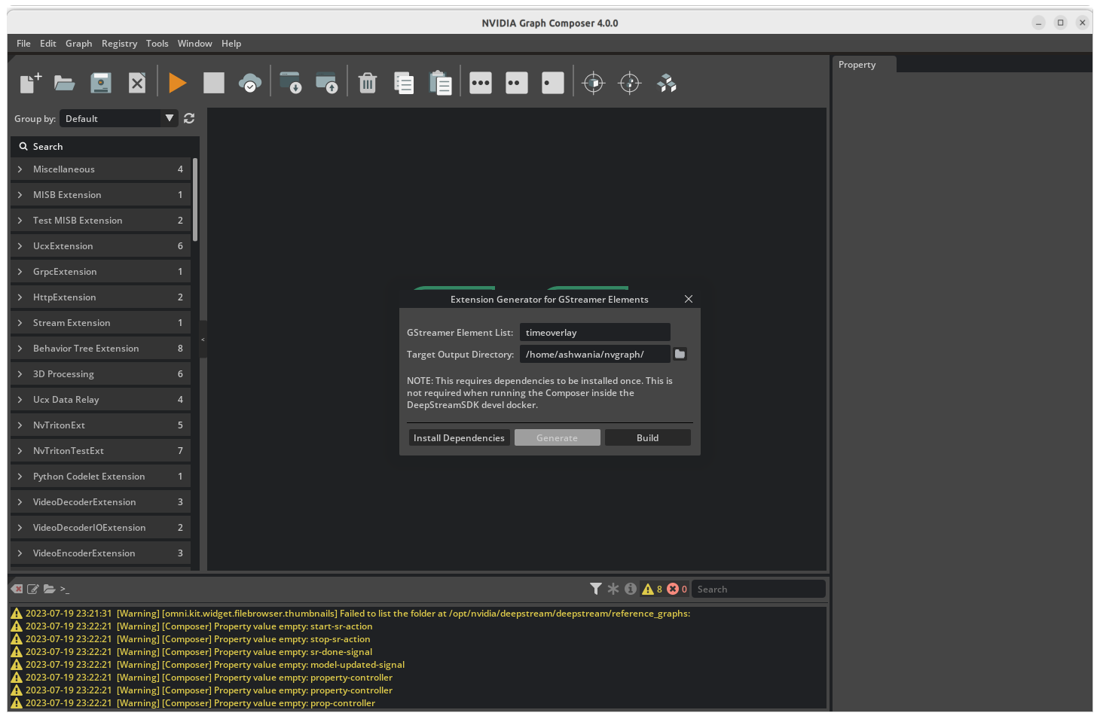1100x719 pixels.
Task: Open the Graph menu
Action: [x=79, y=44]
